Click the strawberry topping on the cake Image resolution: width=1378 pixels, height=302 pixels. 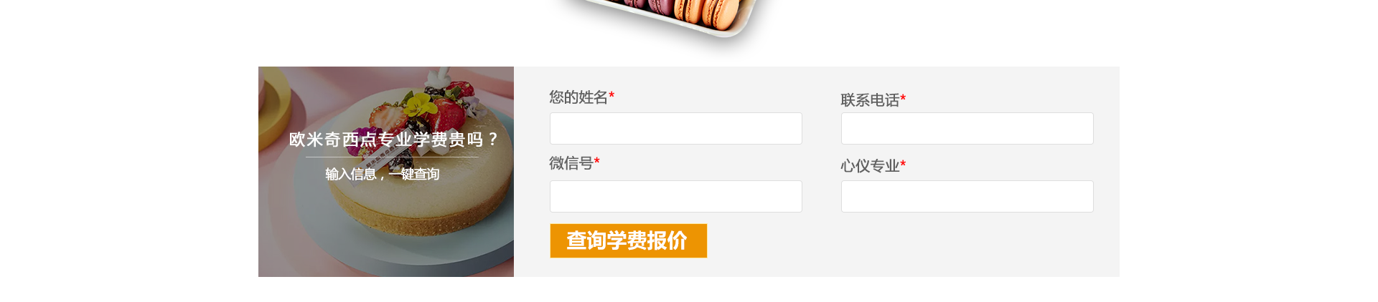pyautogui.click(x=449, y=114)
